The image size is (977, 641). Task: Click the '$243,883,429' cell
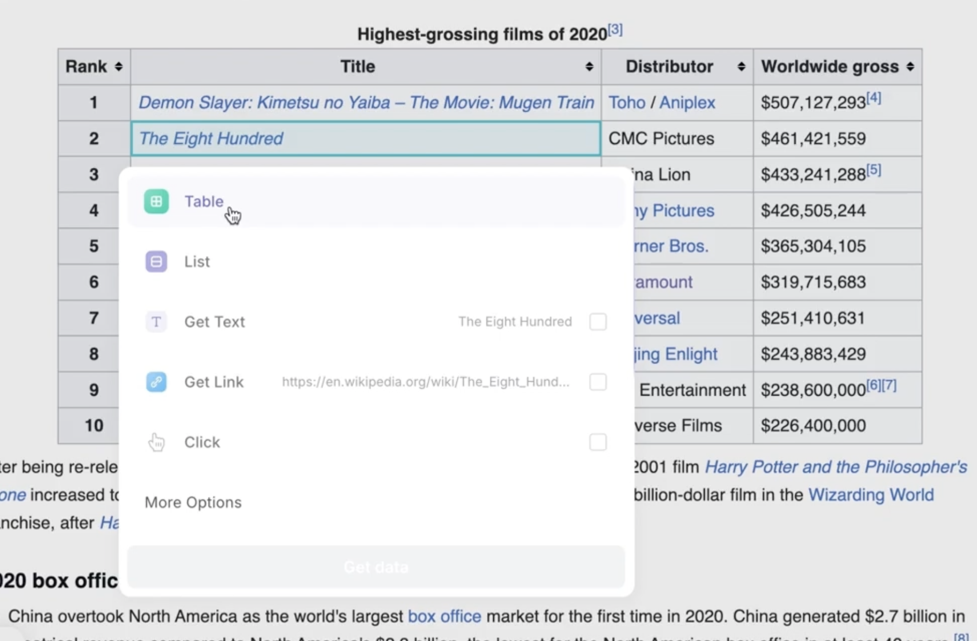pos(837,354)
